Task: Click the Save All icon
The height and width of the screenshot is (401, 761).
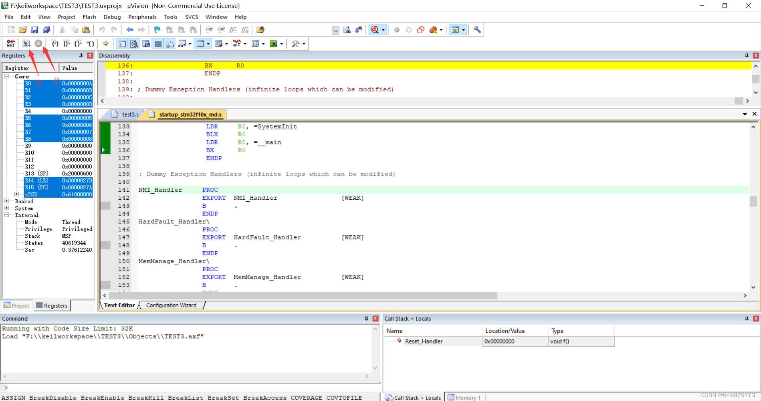Action: pyautogui.click(x=47, y=30)
